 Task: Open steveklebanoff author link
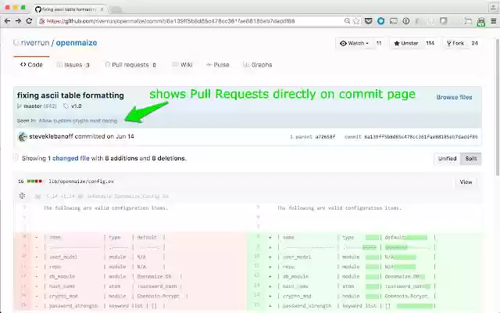pos(51,136)
